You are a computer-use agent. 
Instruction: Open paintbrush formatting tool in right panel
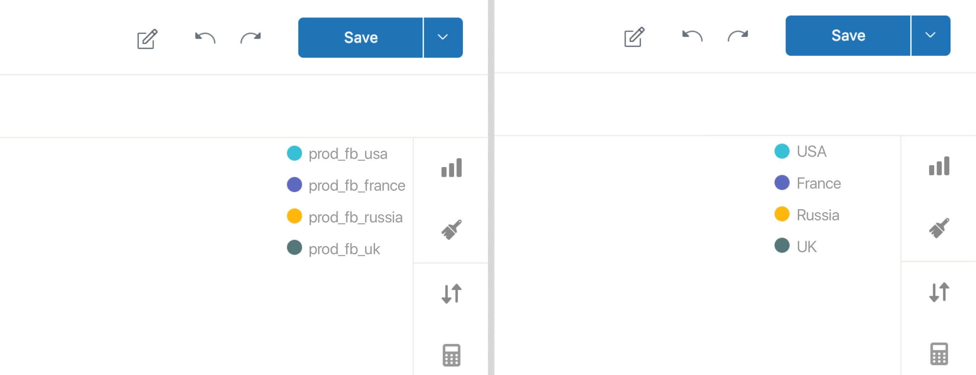(939, 228)
